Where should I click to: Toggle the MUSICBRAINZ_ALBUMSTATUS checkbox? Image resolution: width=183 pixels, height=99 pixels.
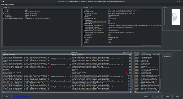tap(84, 29)
